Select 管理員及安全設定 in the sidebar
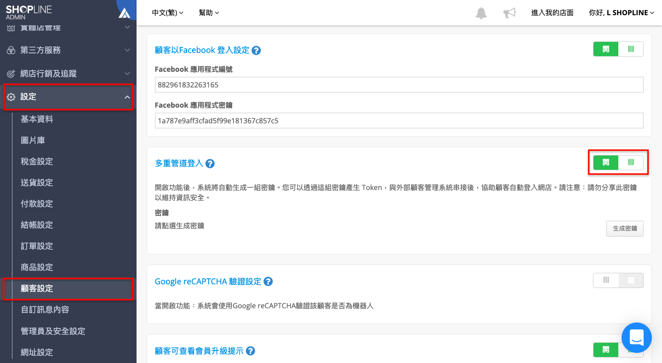662x363 pixels. [x=53, y=331]
